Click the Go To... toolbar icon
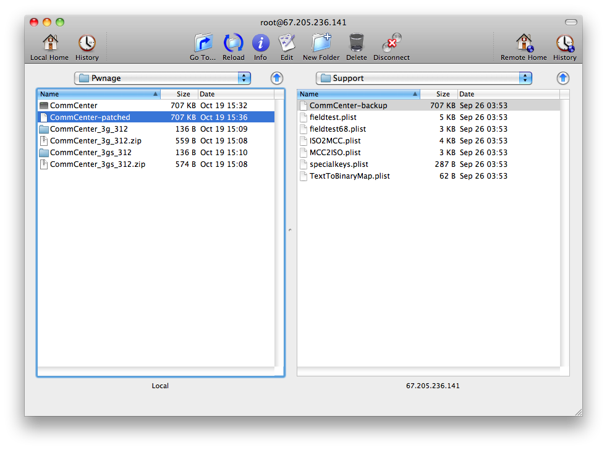607x450 pixels. pyautogui.click(x=203, y=43)
